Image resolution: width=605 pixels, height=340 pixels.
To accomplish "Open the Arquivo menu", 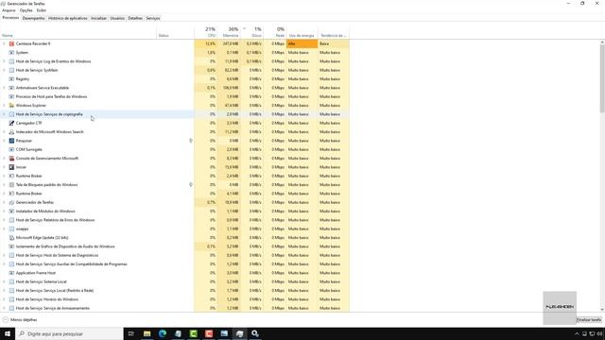I will 9,10.
